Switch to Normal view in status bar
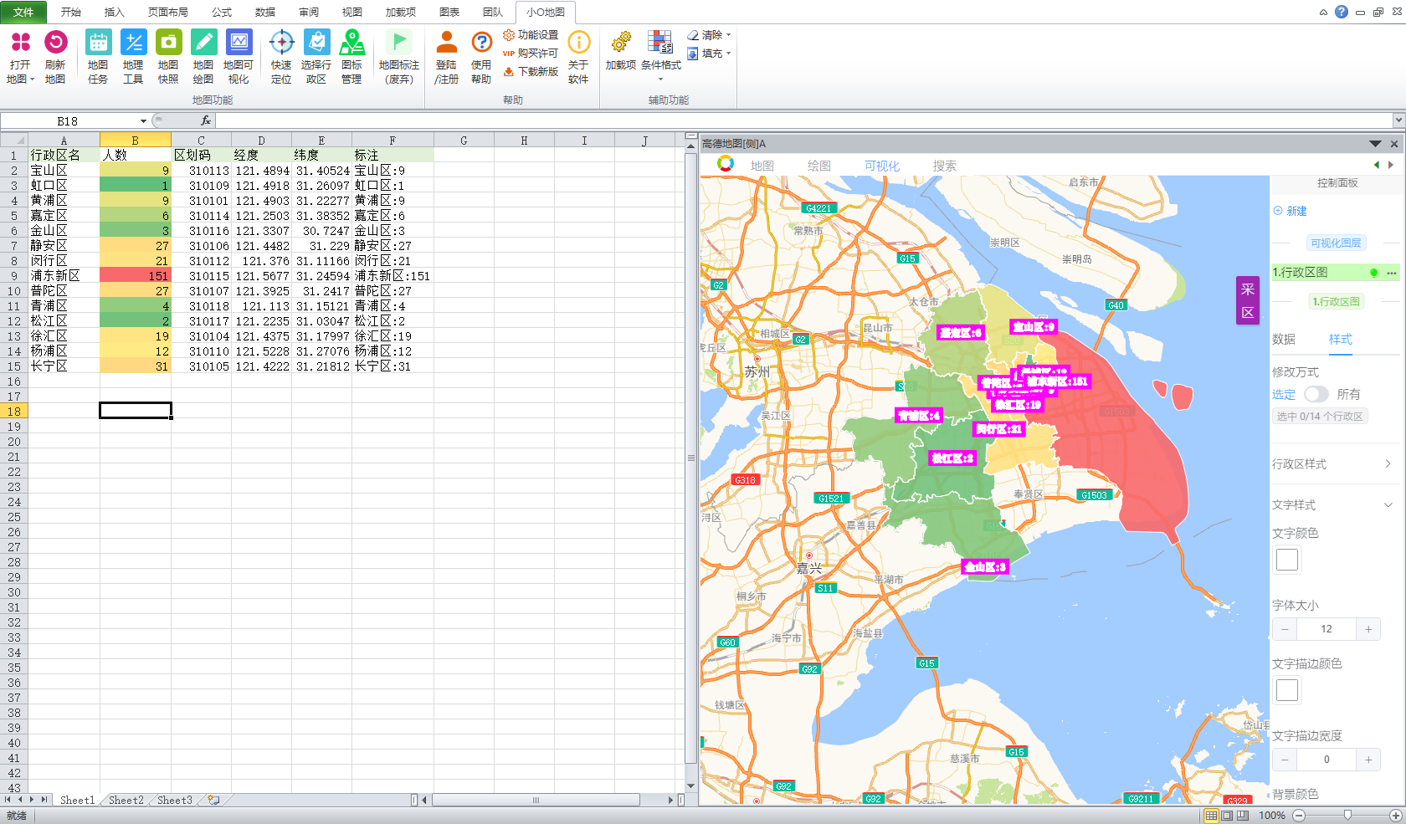Screen dimensions: 1406x824 click(1211, 816)
